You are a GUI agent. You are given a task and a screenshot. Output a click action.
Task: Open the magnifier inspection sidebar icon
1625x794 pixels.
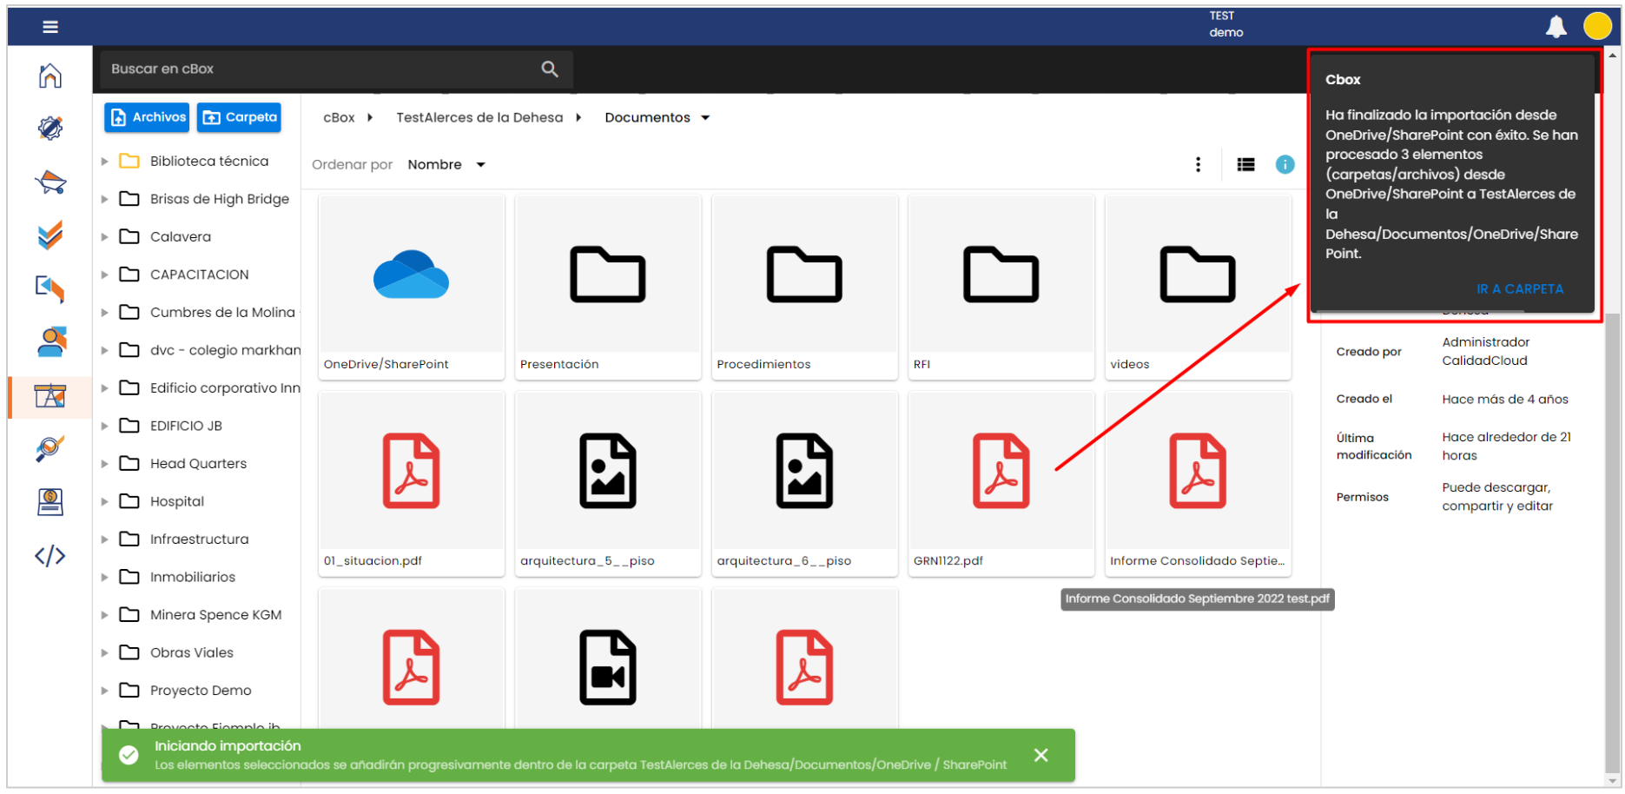pos(50,448)
